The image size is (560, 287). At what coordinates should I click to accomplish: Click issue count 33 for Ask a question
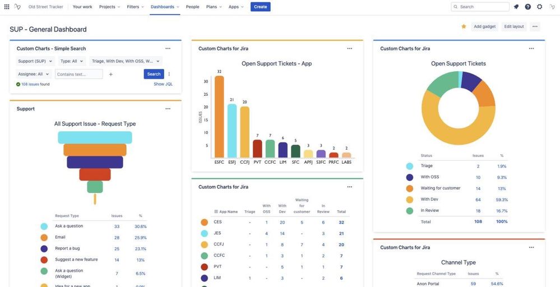coord(117,226)
